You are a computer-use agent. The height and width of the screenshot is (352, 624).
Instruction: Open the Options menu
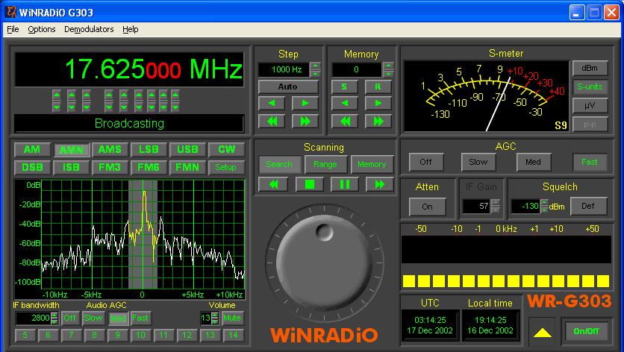coord(42,29)
